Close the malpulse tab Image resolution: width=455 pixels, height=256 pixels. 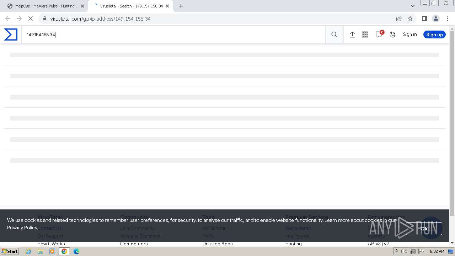point(82,6)
